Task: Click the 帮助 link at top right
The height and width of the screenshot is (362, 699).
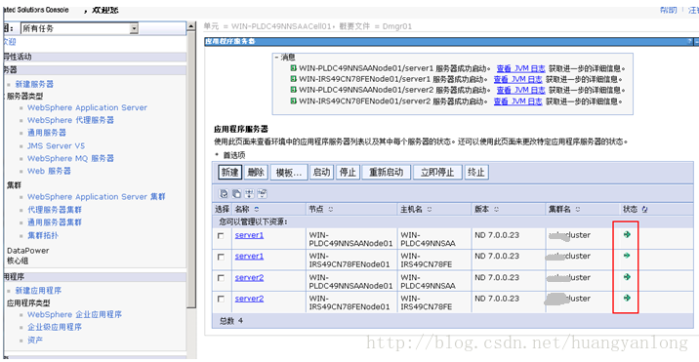Action: [668, 10]
